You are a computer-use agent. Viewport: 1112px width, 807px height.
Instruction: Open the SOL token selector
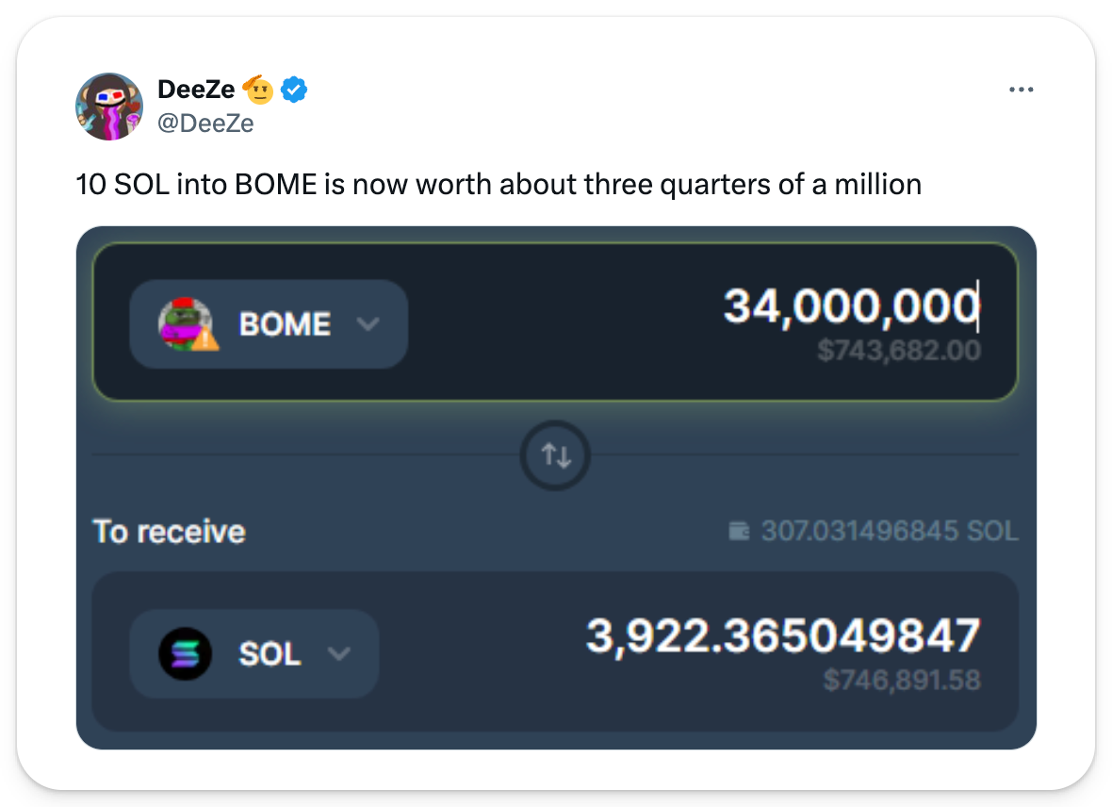click(254, 653)
